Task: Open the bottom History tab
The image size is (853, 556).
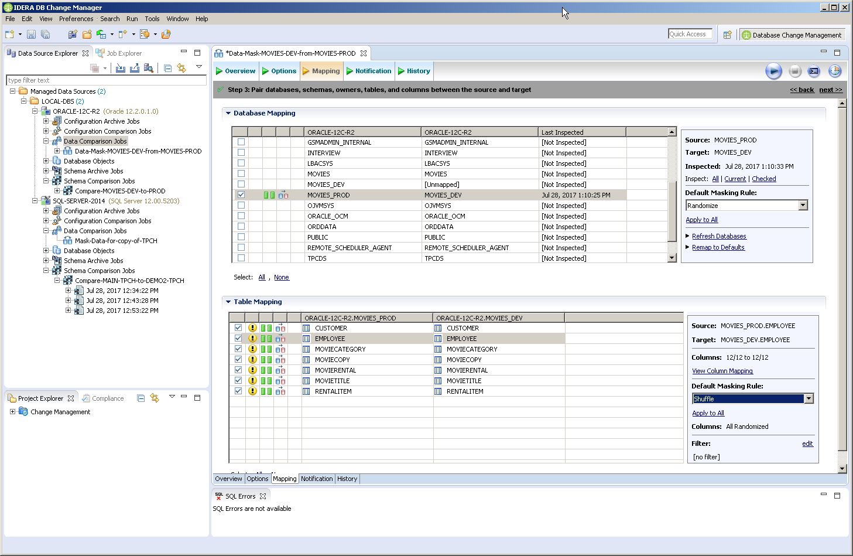Action: [x=347, y=479]
